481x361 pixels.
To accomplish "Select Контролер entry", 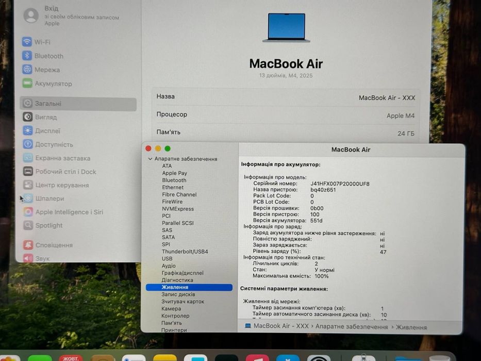I will pos(175,316).
